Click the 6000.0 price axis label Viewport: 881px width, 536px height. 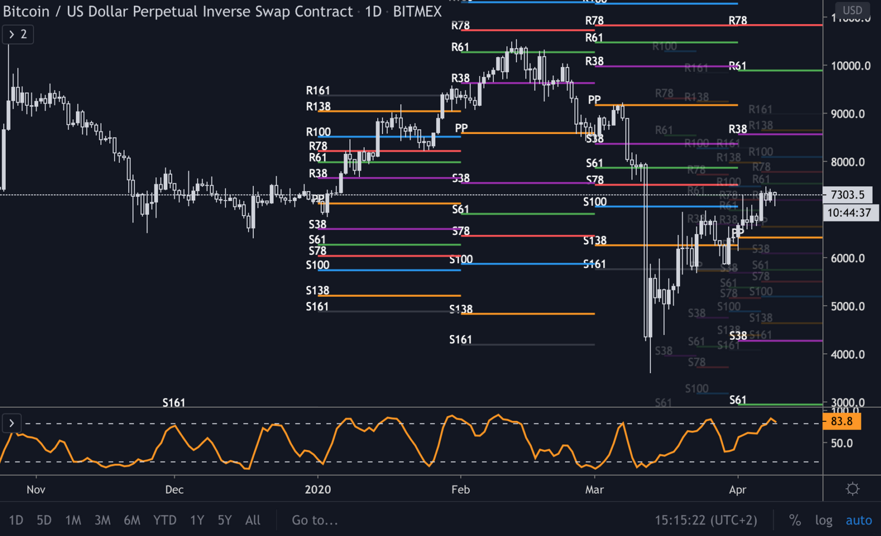click(848, 258)
